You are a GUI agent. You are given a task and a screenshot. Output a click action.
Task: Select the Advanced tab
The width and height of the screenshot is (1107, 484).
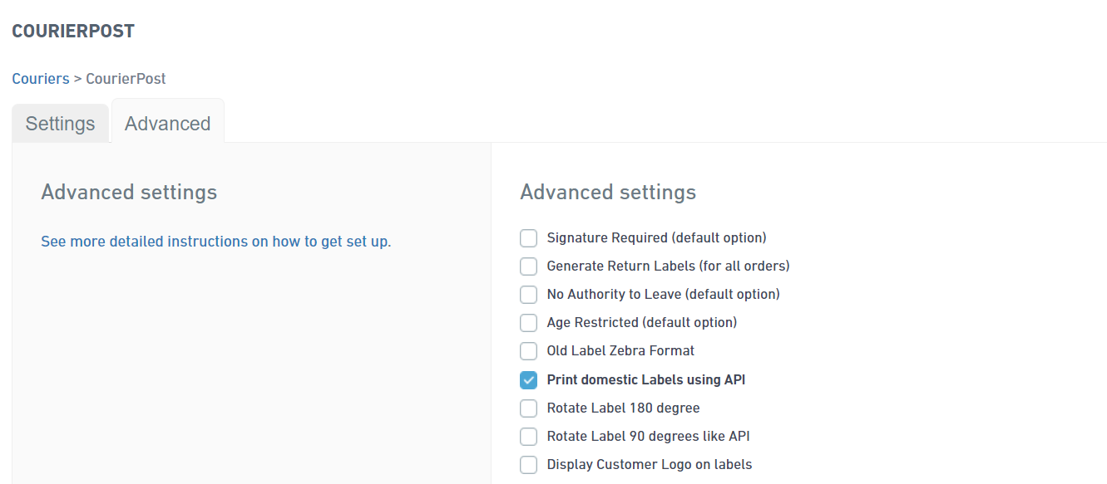coord(168,124)
